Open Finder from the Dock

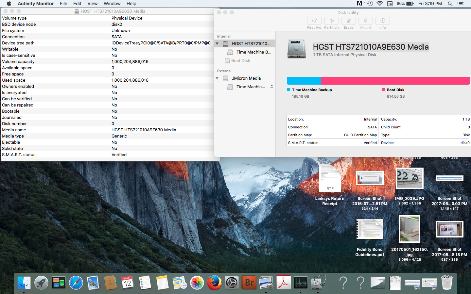[24, 283]
